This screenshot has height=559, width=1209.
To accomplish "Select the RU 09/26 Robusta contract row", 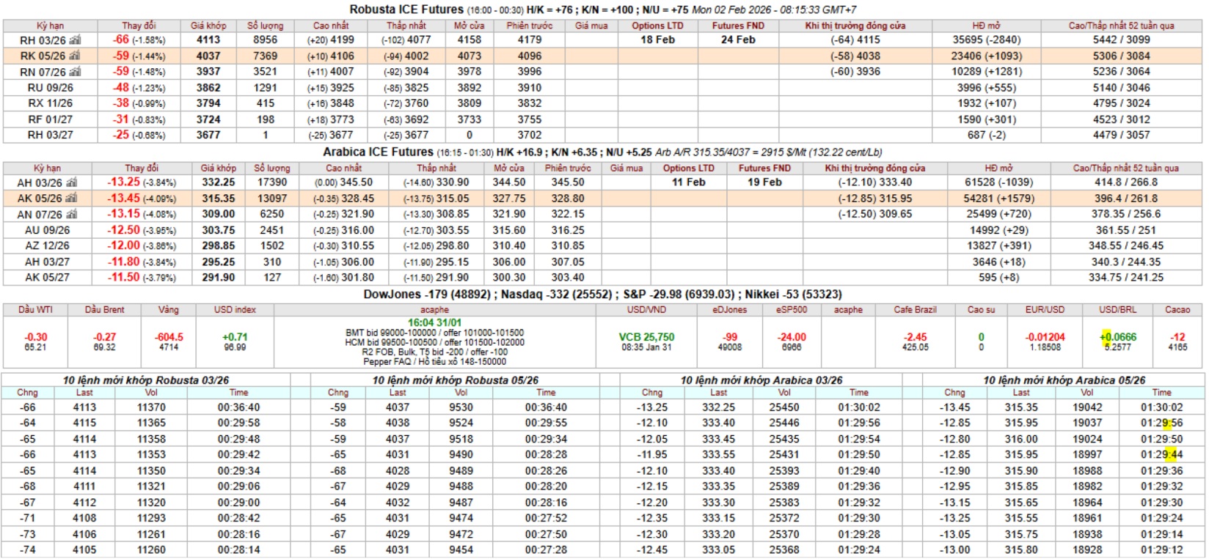I will point(50,88).
